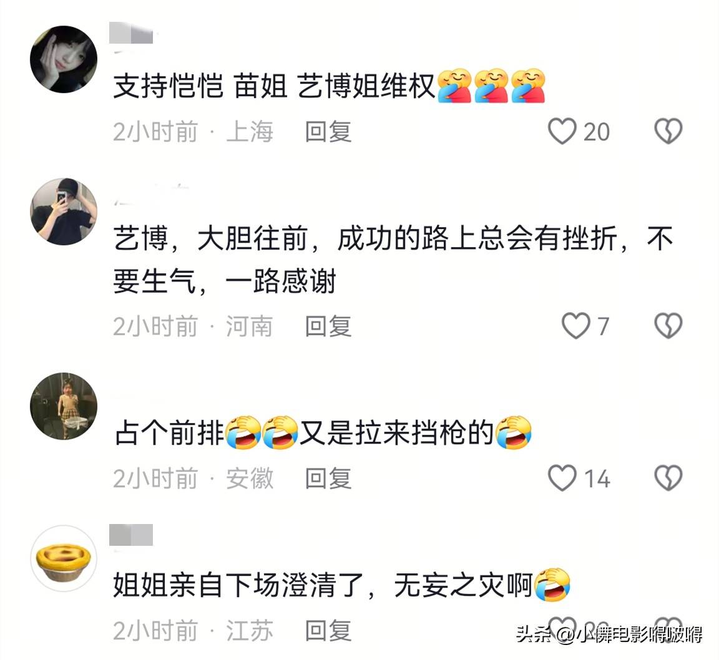
Task: Reply to the Shanghai comment via 回复
Action: tap(328, 132)
